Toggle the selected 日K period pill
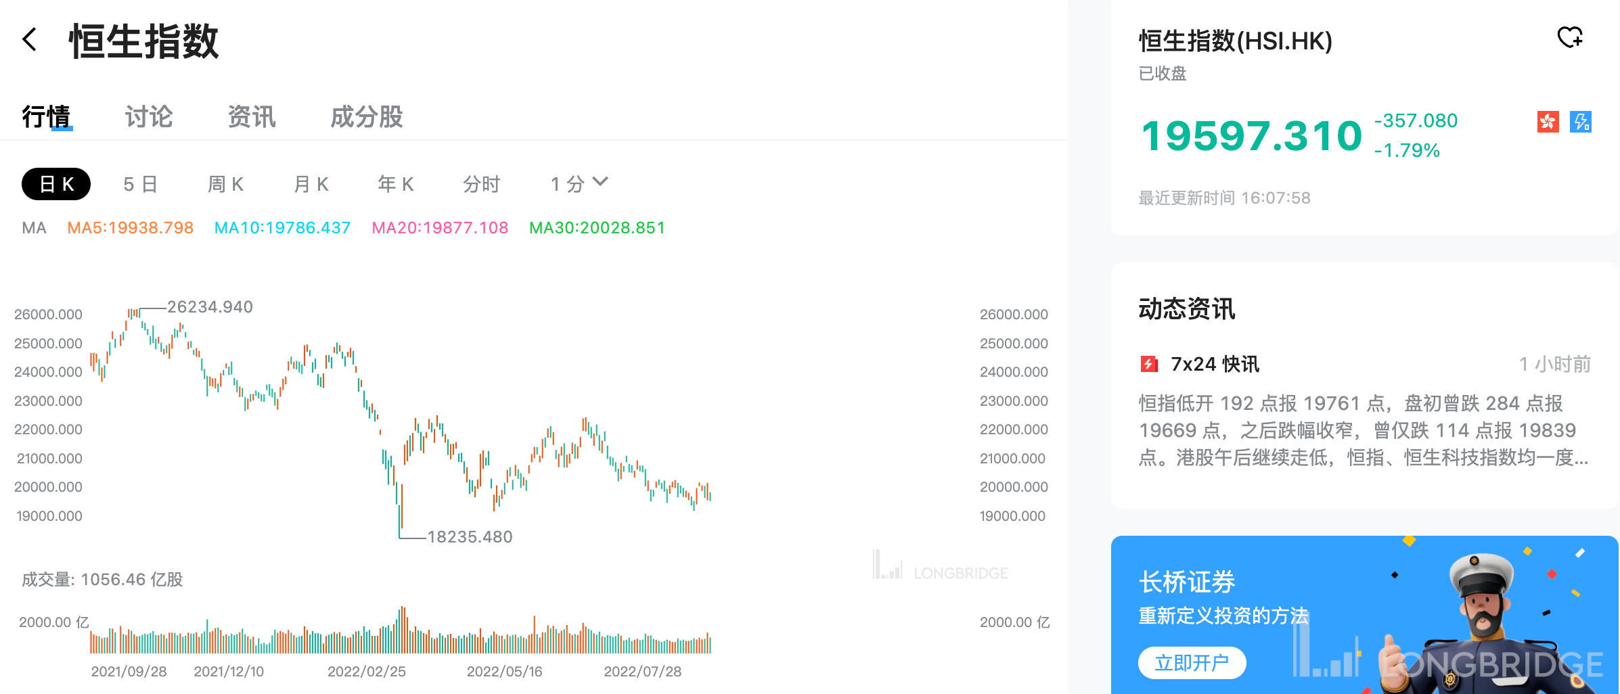The width and height of the screenshot is (1620, 694). point(55,183)
